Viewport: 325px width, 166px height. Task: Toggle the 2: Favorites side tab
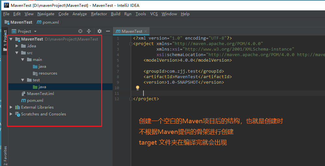pyautogui.click(x=5, y=155)
